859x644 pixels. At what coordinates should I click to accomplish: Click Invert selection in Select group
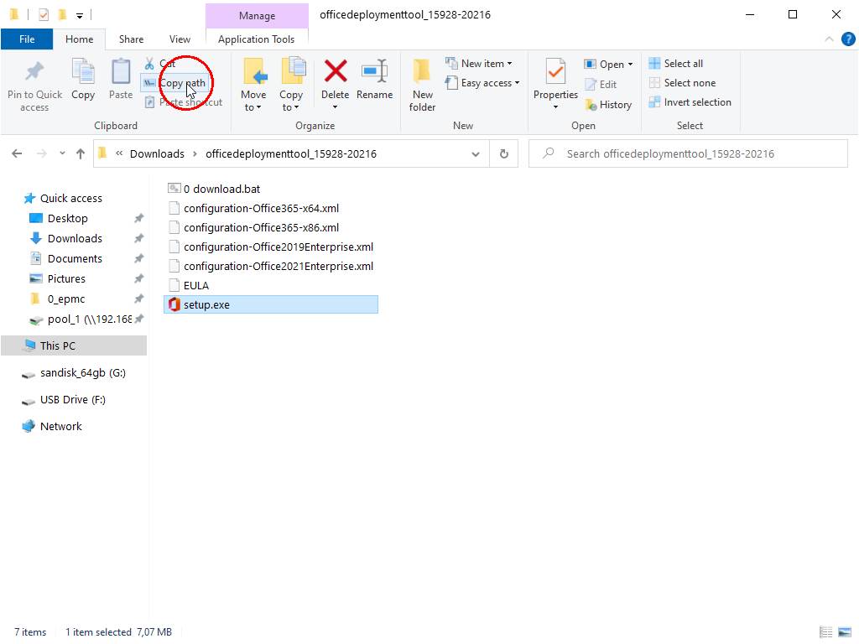(690, 102)
